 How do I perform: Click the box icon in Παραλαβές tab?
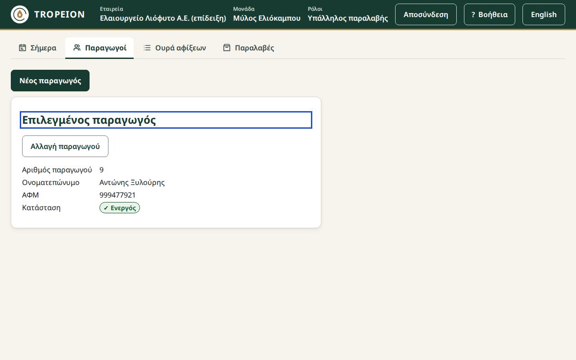click(227, 48)
